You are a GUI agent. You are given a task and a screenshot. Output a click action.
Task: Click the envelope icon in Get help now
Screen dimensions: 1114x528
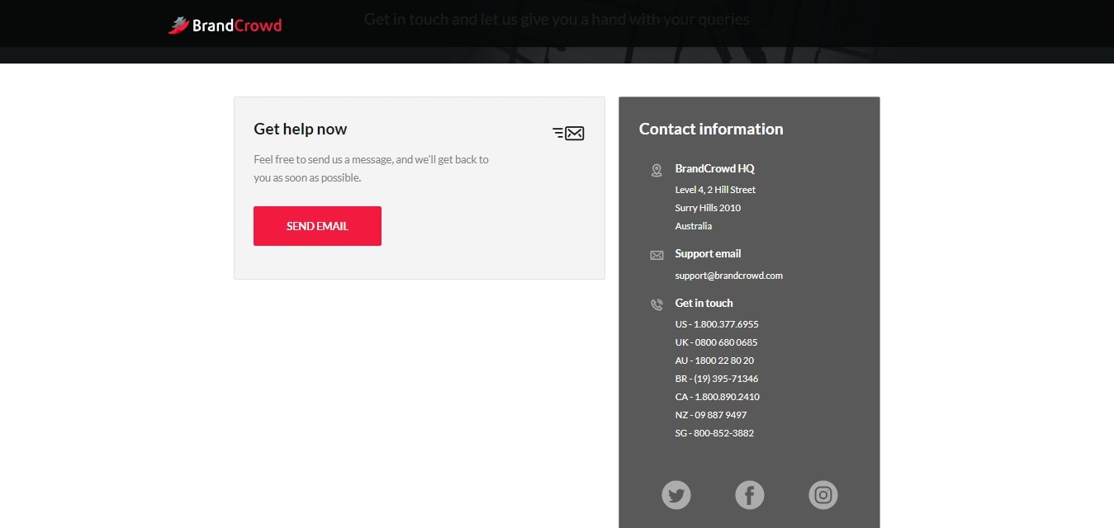[568, 133]
